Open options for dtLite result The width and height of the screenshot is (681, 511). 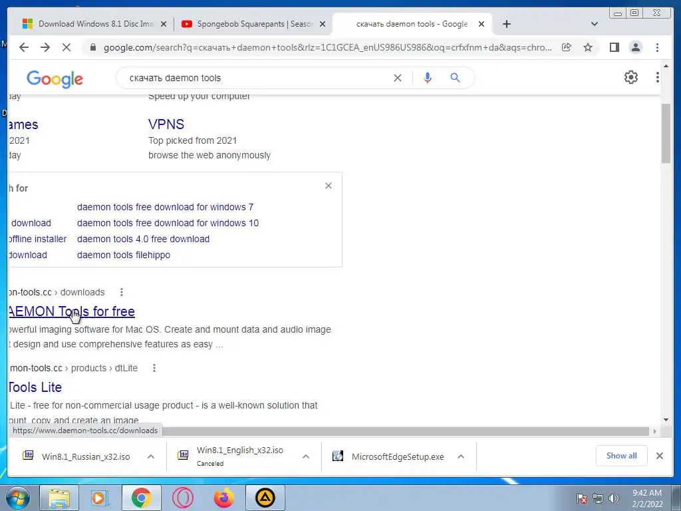click(154, 368)
